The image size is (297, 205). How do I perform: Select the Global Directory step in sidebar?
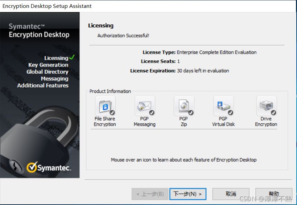pyautogui.click(x=47, y=72)
